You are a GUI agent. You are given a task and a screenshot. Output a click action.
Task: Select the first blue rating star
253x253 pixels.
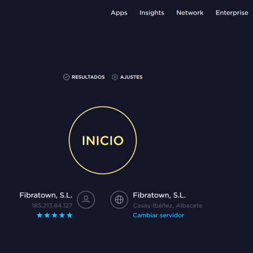[40, 215]
